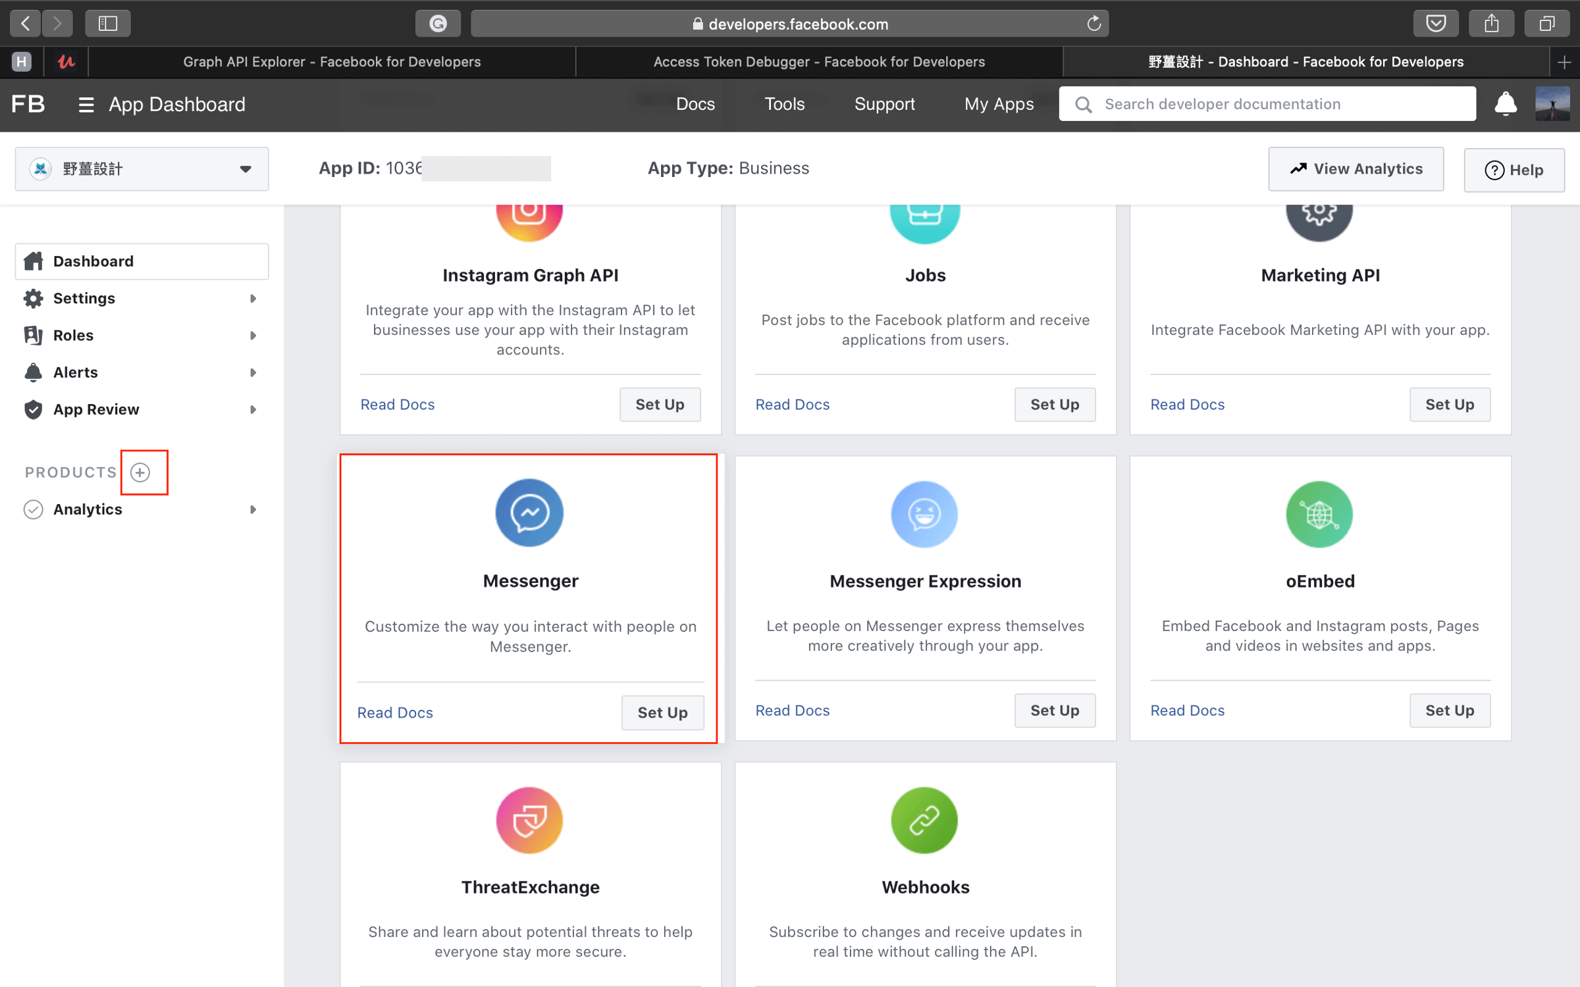Click the View Analytics button

point(1356,169)
